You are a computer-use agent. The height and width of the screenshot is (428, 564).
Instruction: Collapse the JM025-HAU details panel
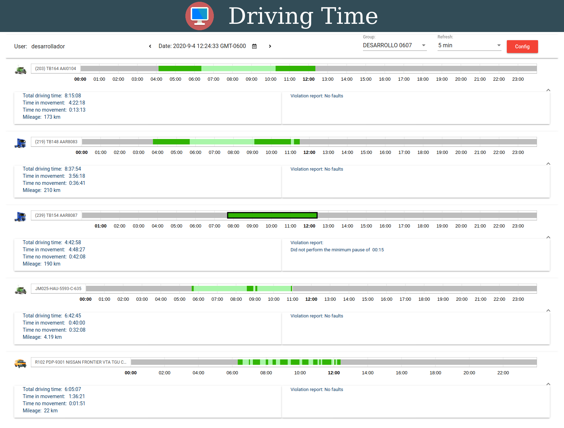(548, 311)
